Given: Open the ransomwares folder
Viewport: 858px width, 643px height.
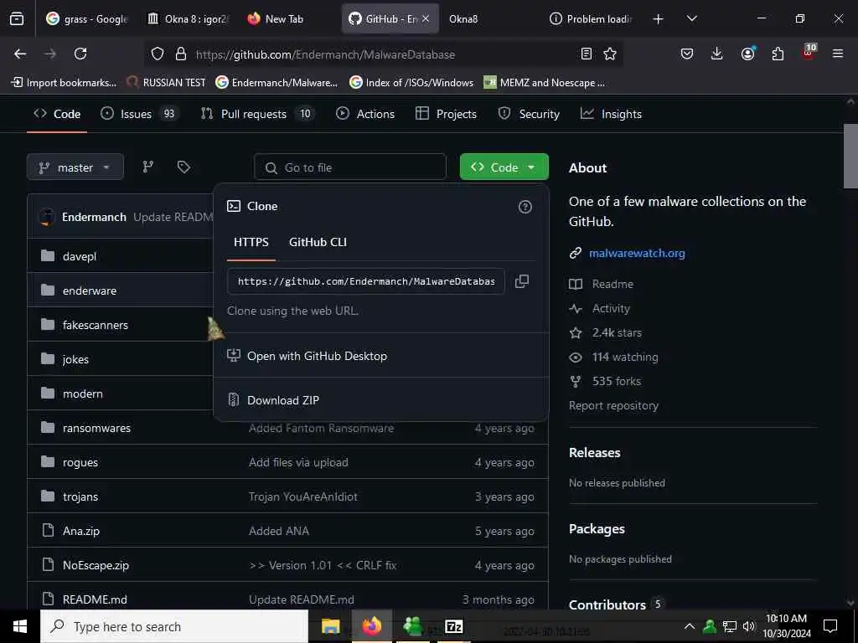Looking at the screenshot, I should click(96, 428).
